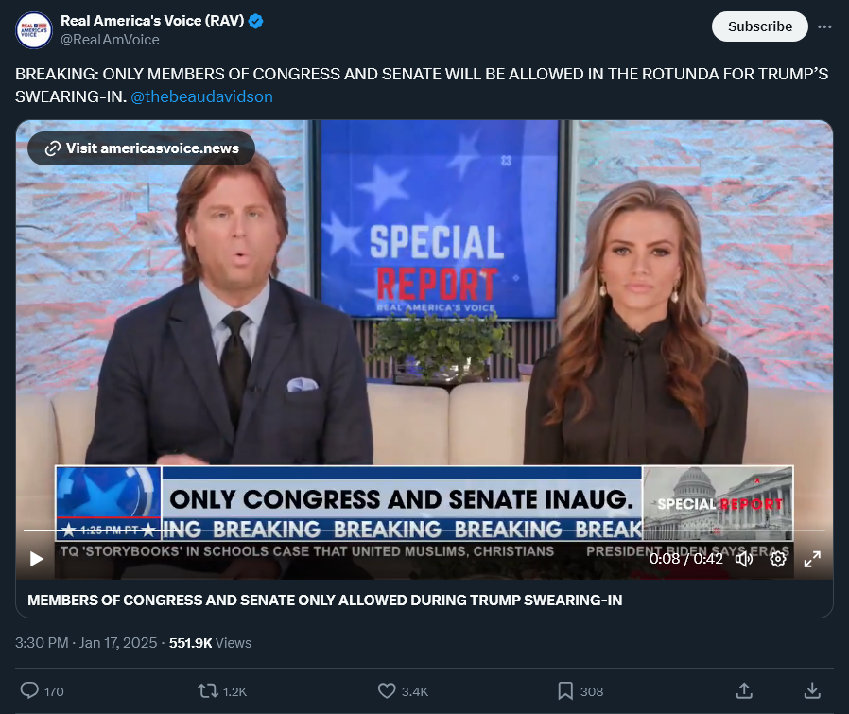Image resolution: width=849 pixels, height=714 pixels.
Task: Open video settings via the gear icon
Action: pyautogui.click(x=778, y=559)
